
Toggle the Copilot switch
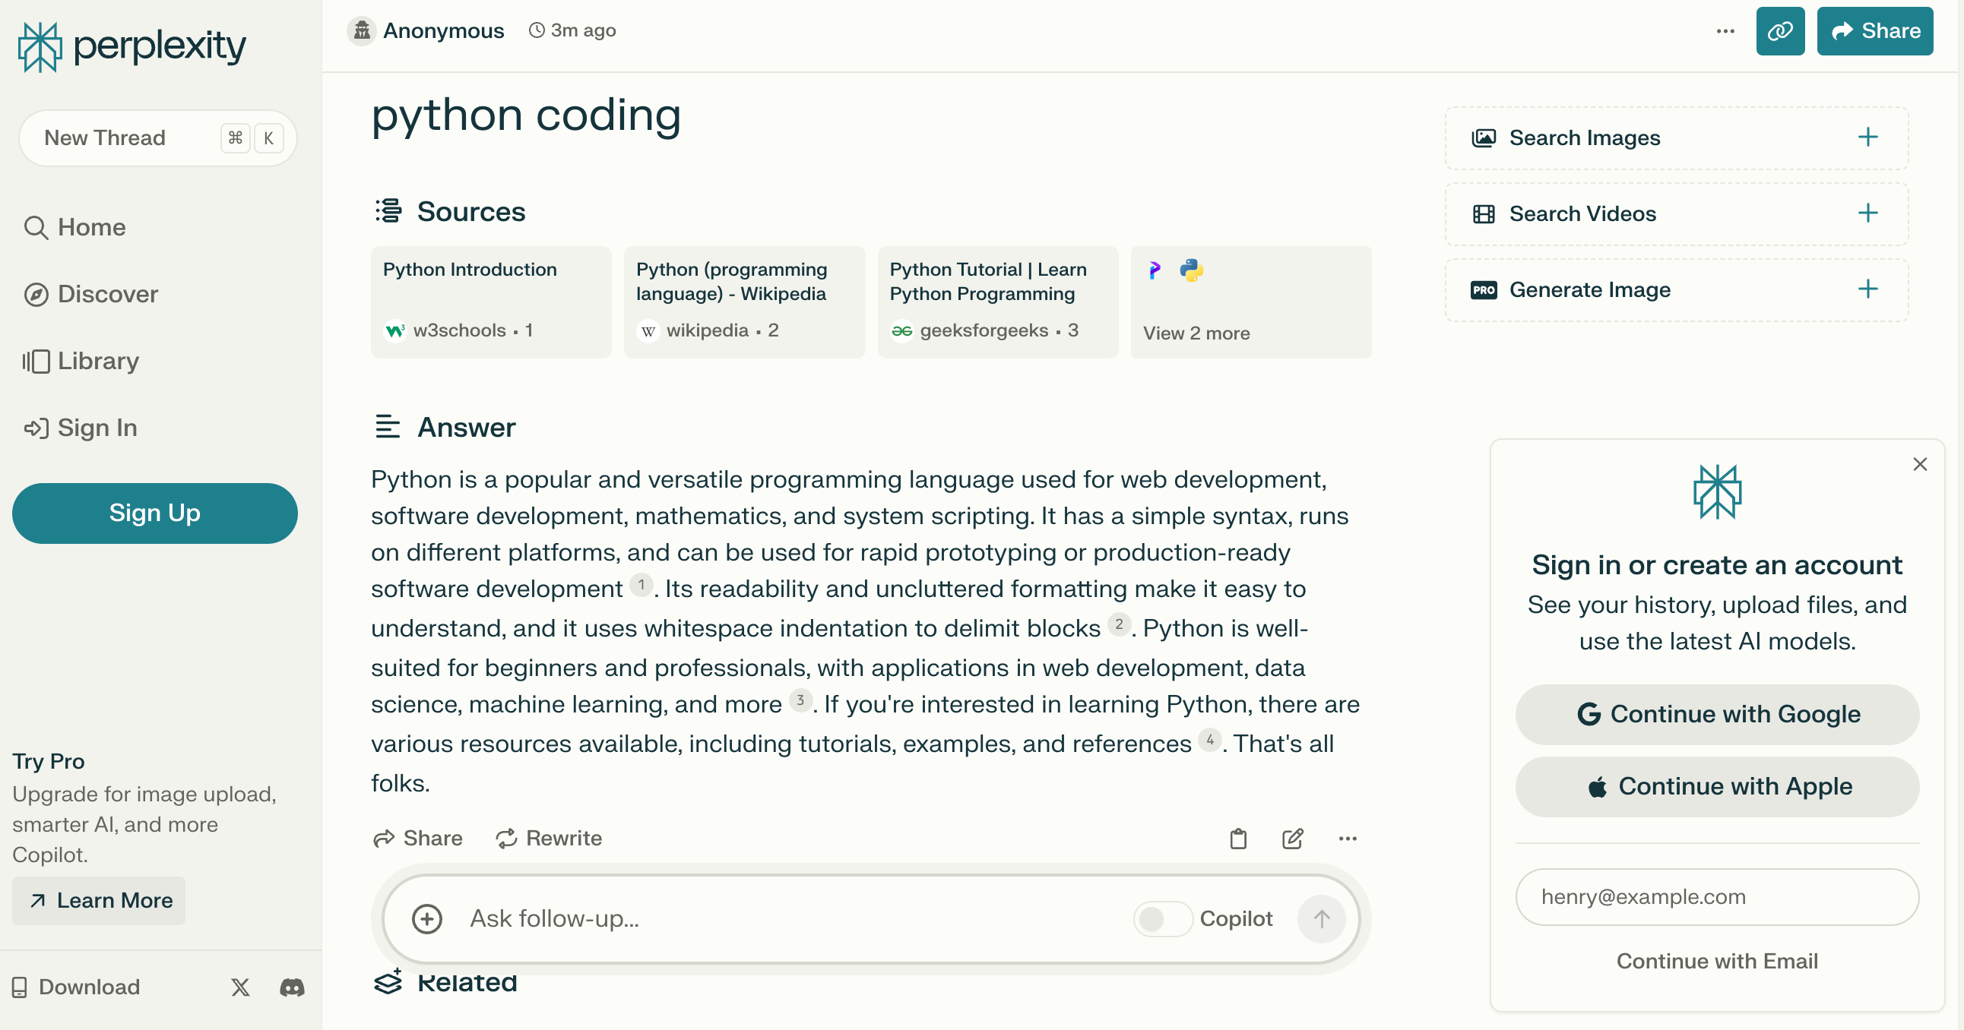tap(1162, 920)
